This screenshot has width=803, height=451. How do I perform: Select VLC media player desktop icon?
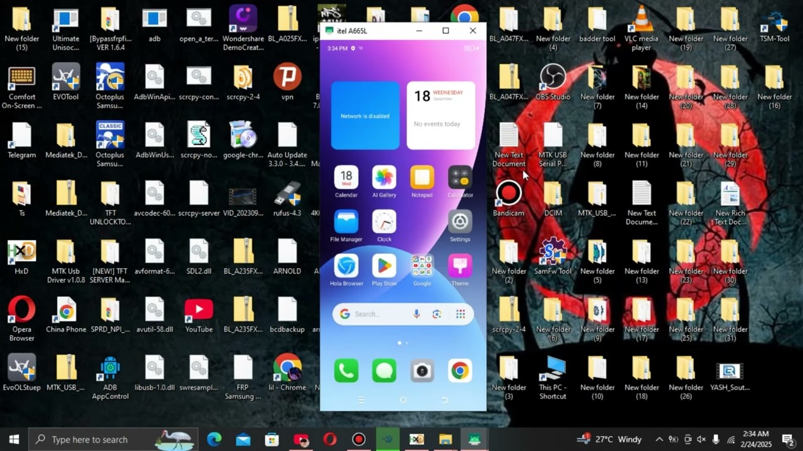point(641,29)
